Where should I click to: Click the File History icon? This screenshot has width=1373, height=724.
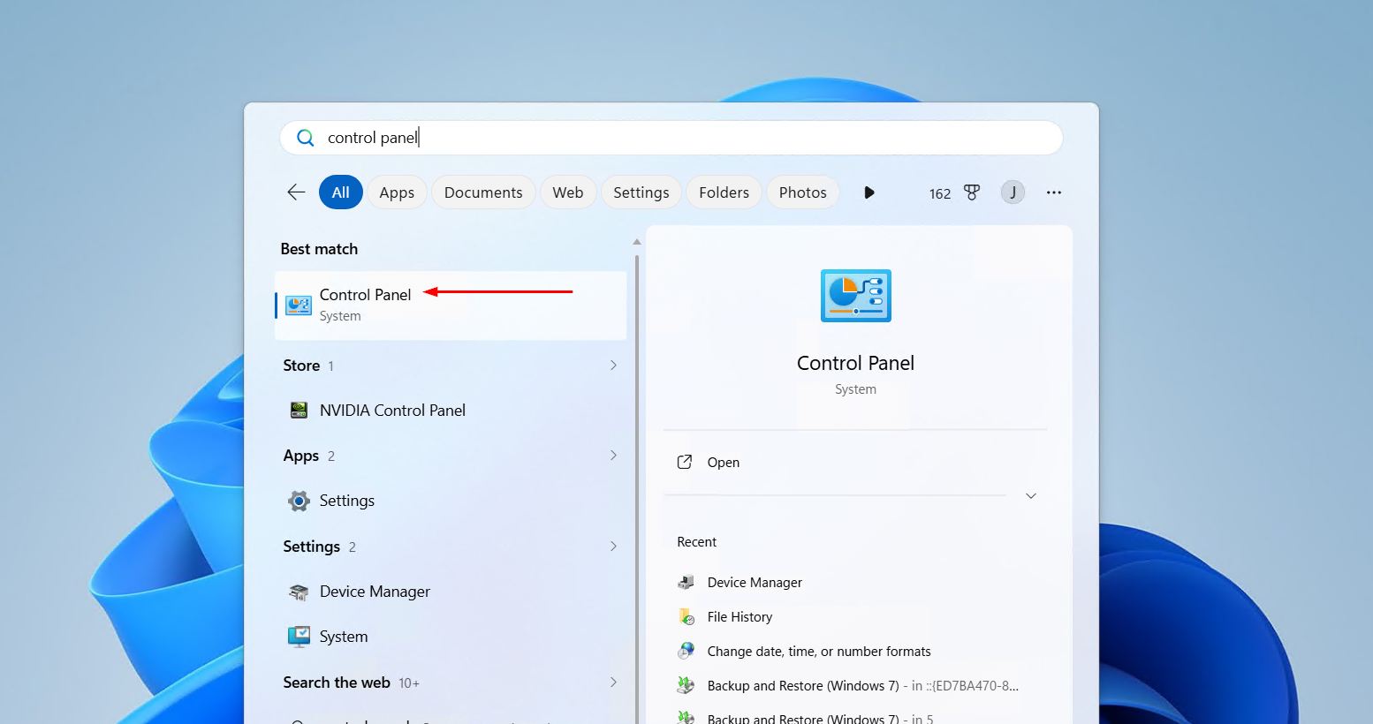[x=686, y=617]
